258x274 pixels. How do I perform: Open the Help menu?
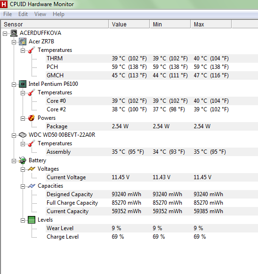[58, 14]
